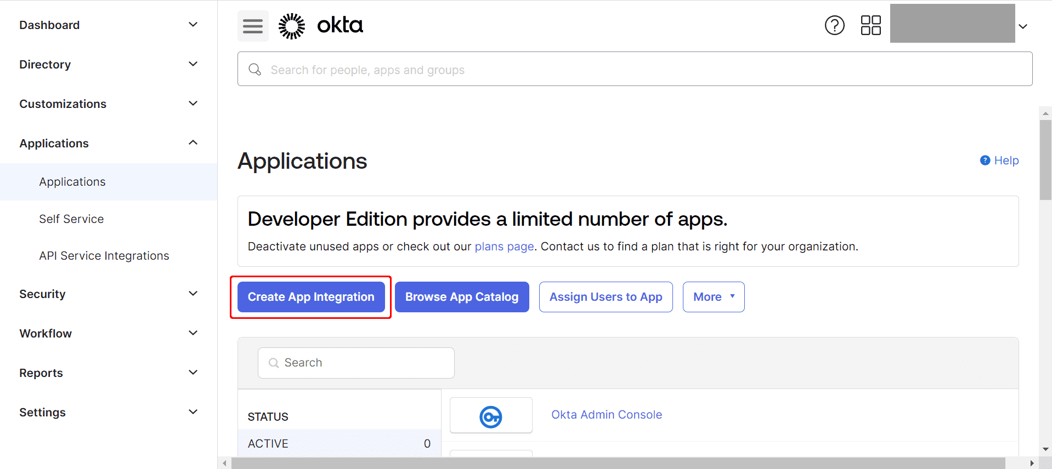Image resolution: width=1052 pixels, height=469 pixels.
Task: Click the horizontal scrollbar at the bottom
Action: click(618, 463)
